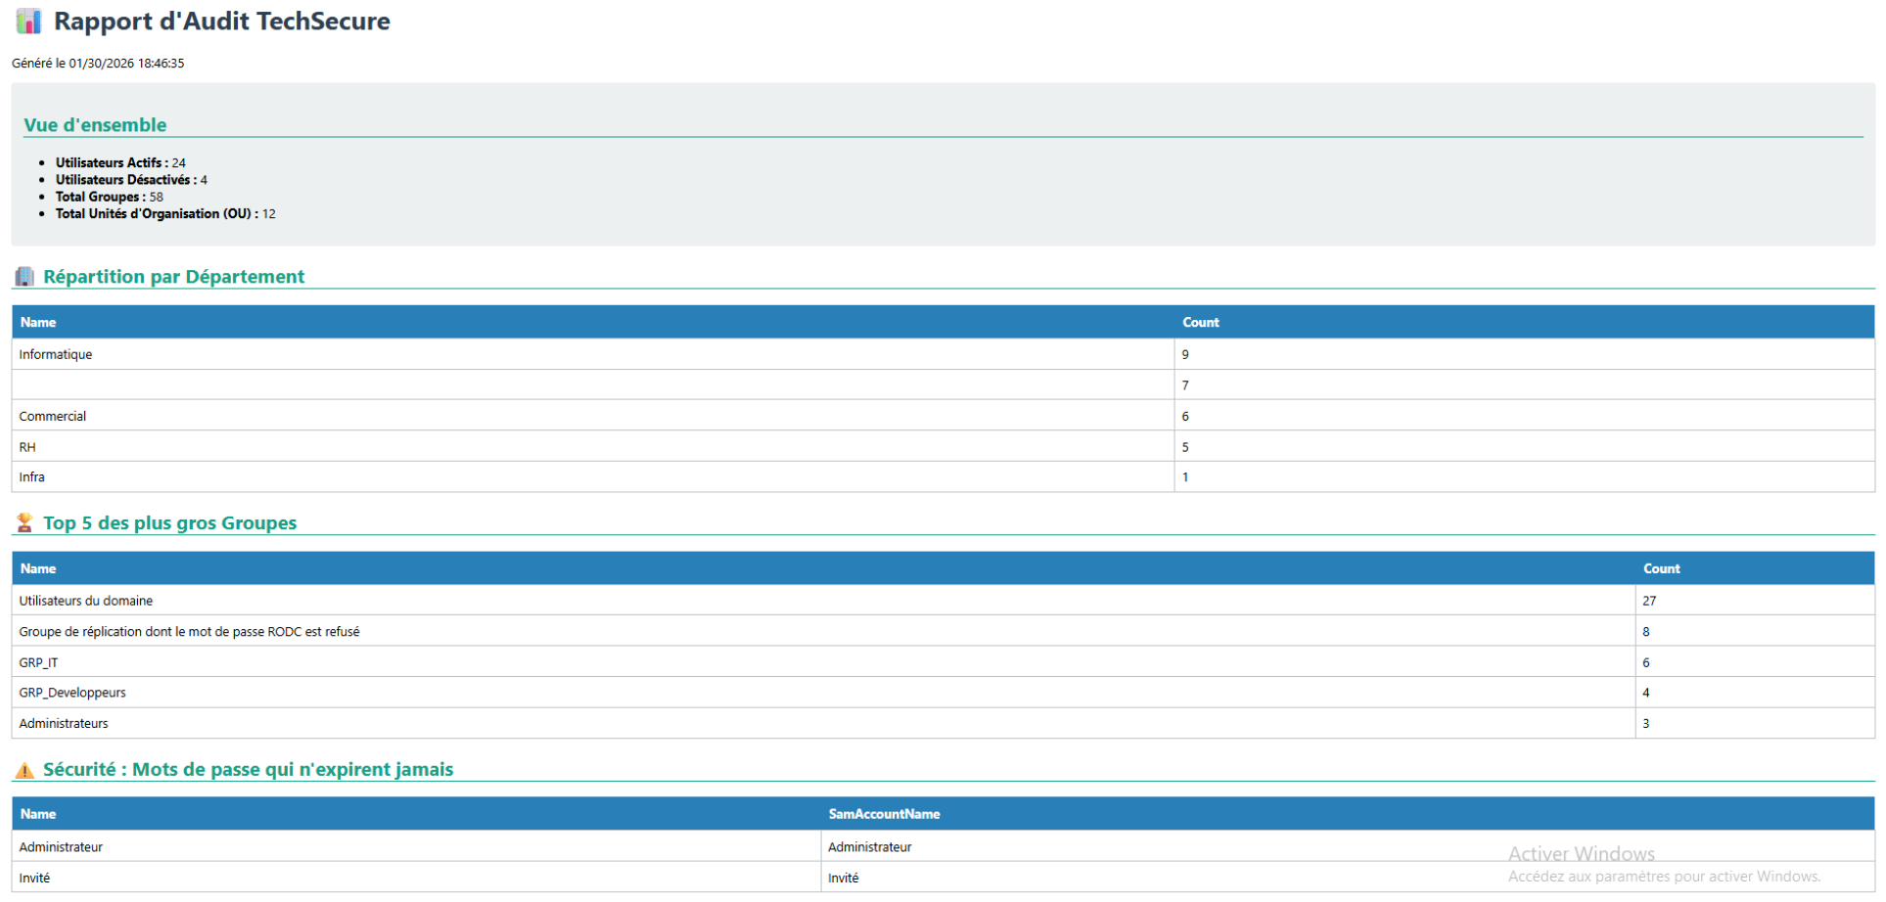The width and height of the screenshot is (1886, 902).
Task: Click Name header in department table
Action: [x=38, y=322]
